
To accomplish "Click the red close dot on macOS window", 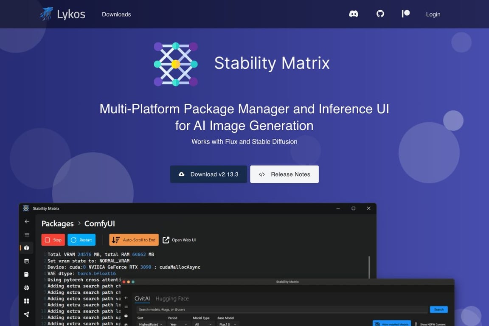I will (124, 282).
